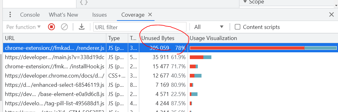
Task: Open the drawer three-dot menu
Action: (10, 15)
